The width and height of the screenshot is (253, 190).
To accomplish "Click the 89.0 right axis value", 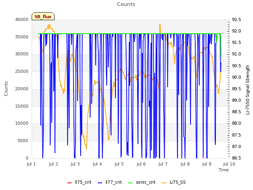I will point(236,100).
